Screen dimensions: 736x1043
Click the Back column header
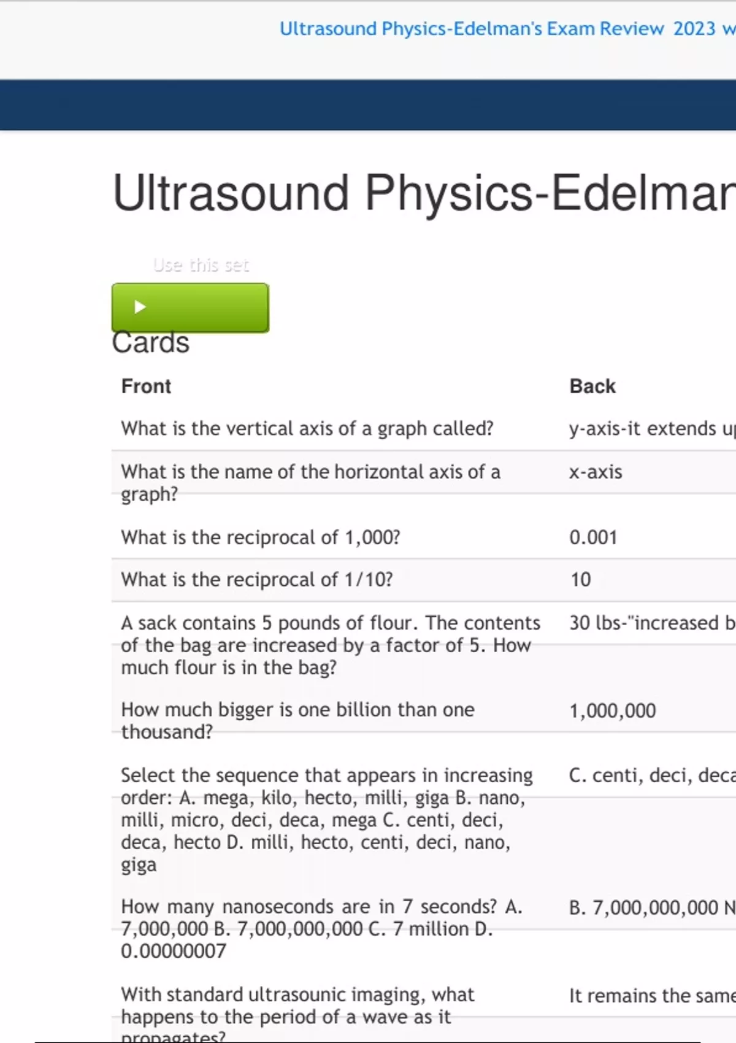592,387
